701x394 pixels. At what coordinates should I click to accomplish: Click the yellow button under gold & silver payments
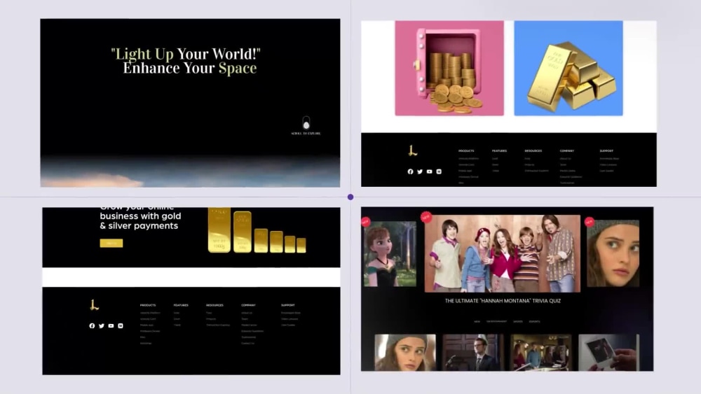coord(111,243)
